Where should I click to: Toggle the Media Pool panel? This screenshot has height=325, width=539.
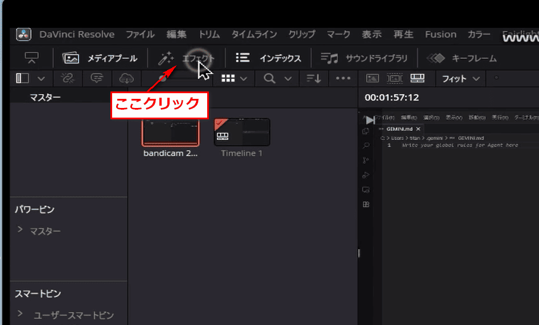click(100, 58)
